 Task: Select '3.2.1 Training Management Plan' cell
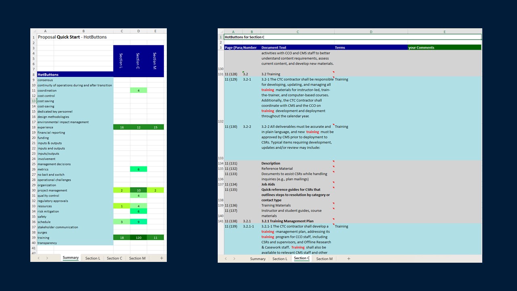[298, 221]
